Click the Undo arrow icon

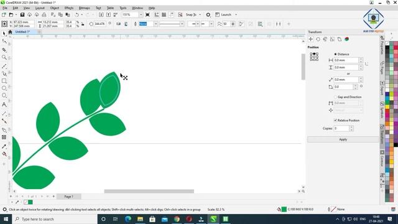point(76,15)
